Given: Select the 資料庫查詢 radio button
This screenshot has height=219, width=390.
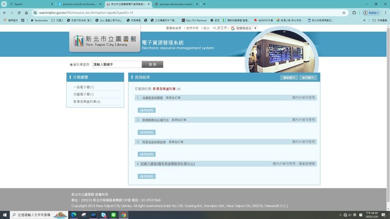Looking at the screenshot, I should click(x=71, y=64).
